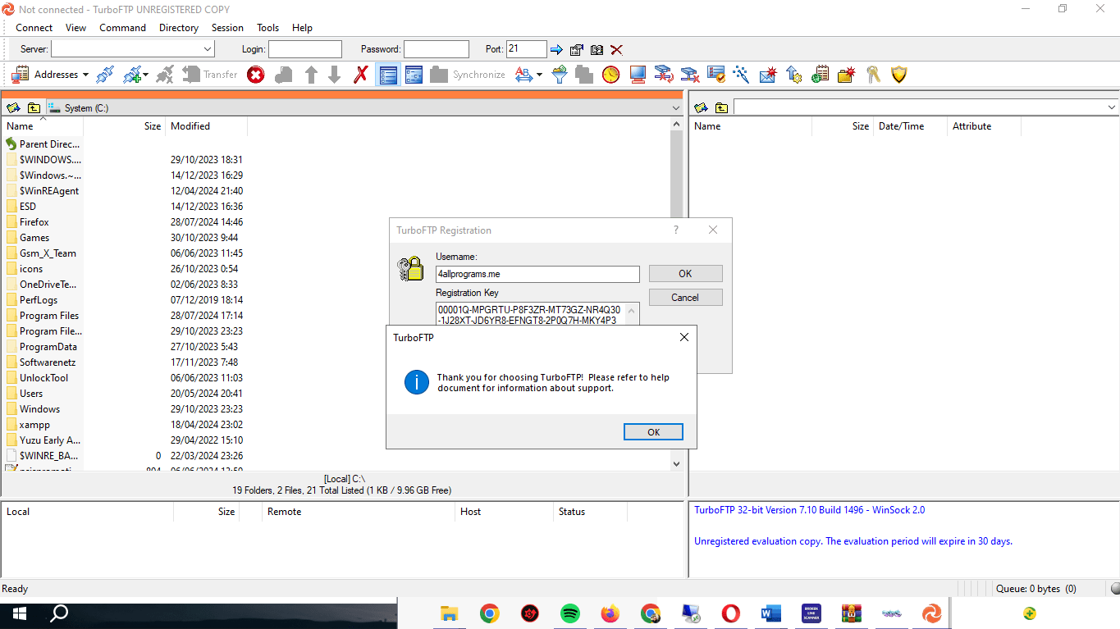Open the Connect menu
This screenshot has width=1120, height=629.
tap(34, 27)
